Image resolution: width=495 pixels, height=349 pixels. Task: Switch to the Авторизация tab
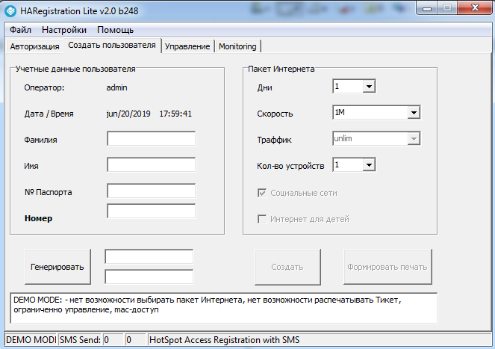34,46
